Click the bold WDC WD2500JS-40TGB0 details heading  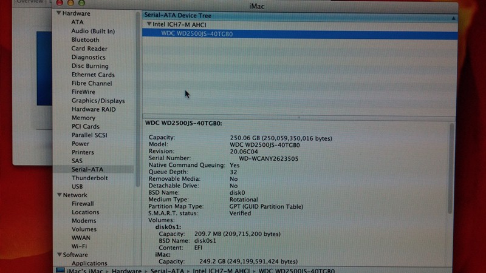pyautogui.click(x=183, y=123)
